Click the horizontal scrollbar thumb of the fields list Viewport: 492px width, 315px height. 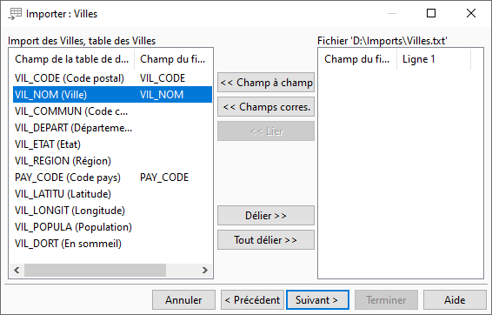(x=95, y=270)
